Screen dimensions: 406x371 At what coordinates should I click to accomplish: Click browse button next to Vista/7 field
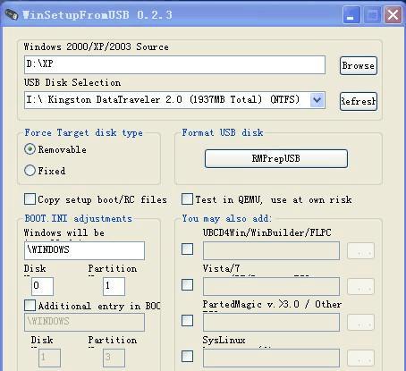click(360, 286)
